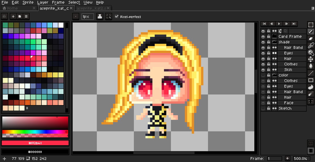Click the brush type button
The image size is (315, 162).
point(76,16)
